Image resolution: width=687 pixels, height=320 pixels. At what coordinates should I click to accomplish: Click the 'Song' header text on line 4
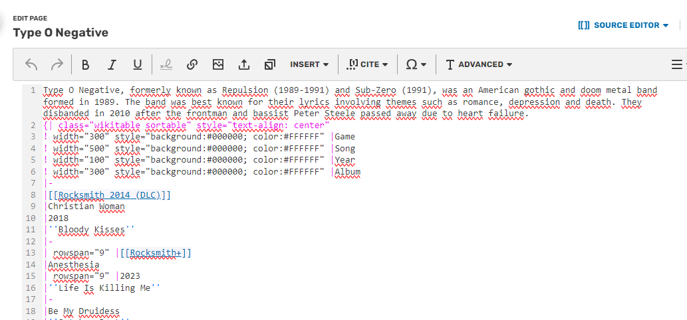click(x=344, y=148)
